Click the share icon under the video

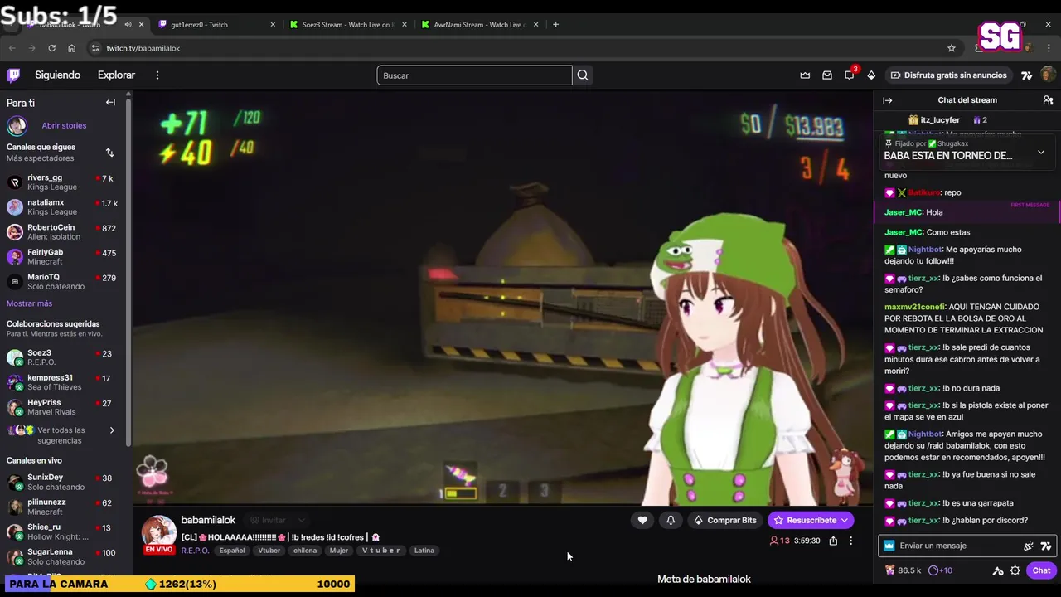click(833, 541)
